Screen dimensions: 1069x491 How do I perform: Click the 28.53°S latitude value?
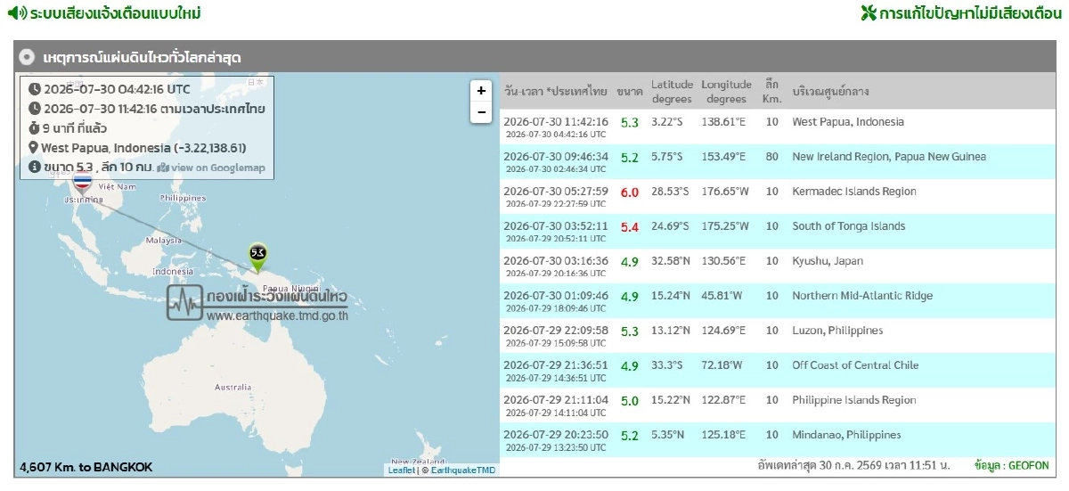670,192
